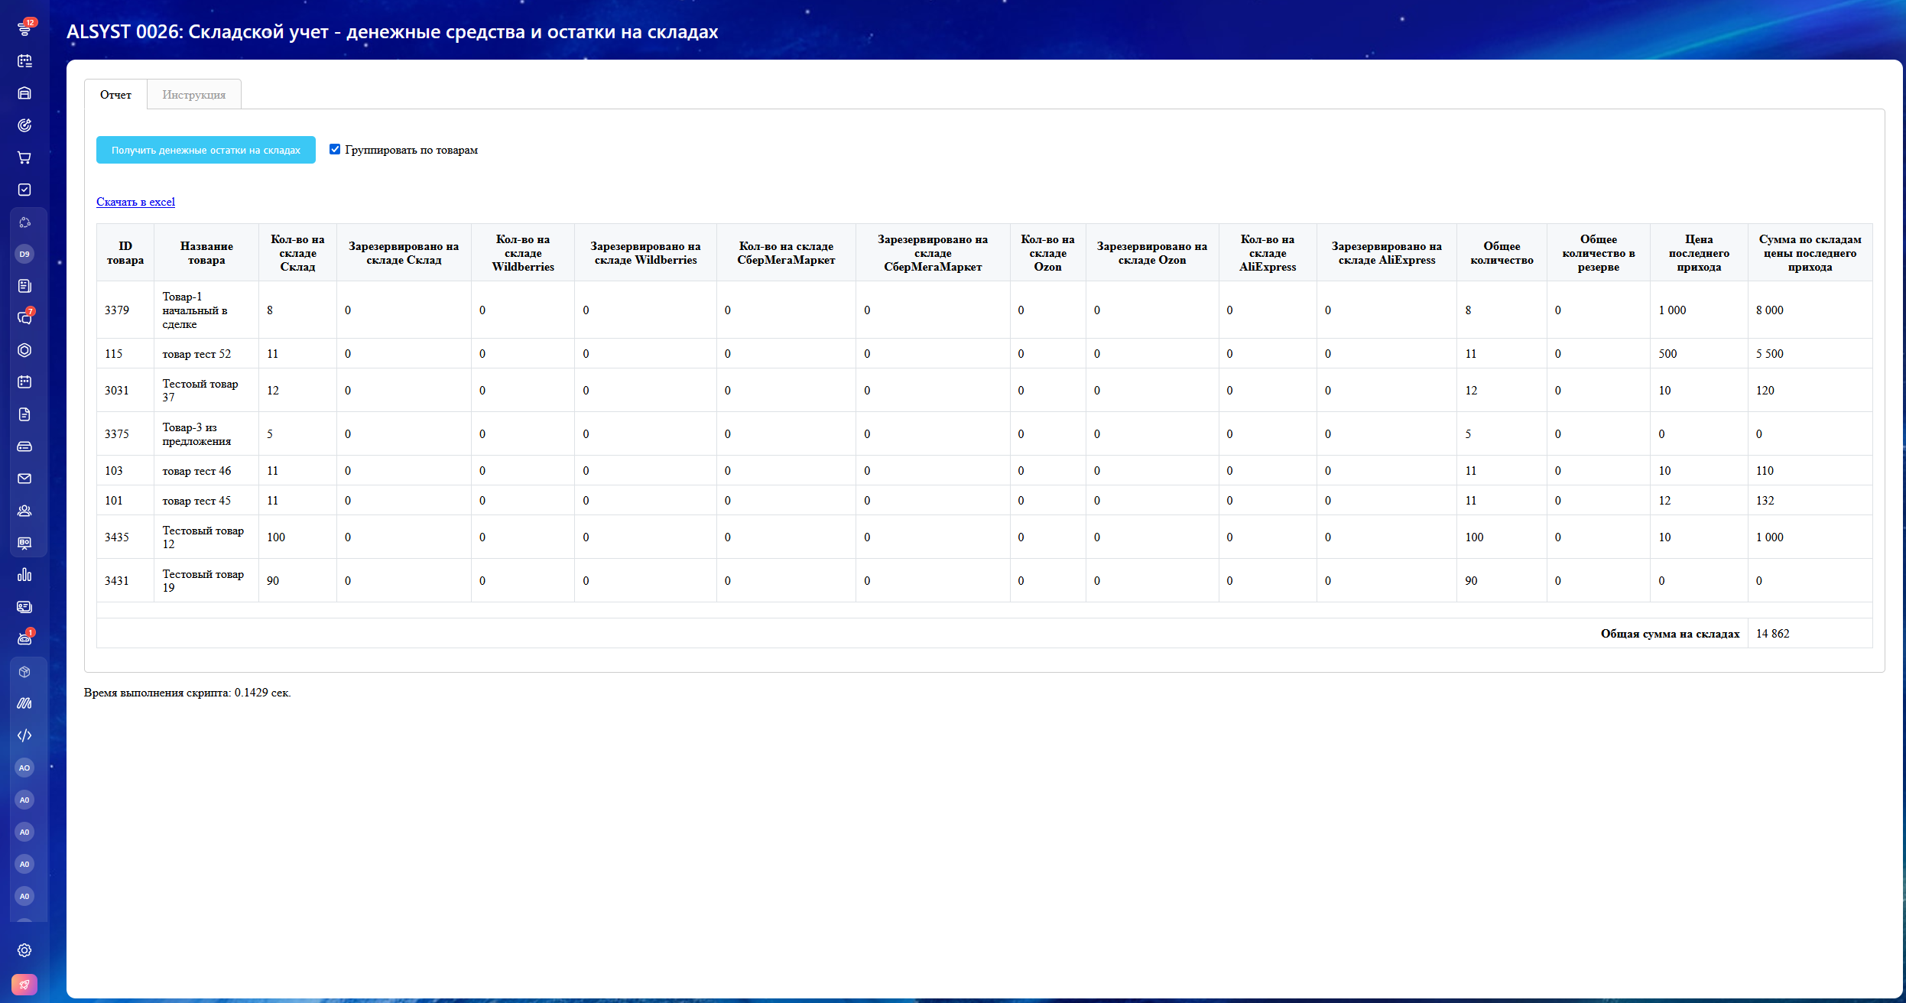Open the users group sidebar icon
Viewport: 1906px width, 1003px height.
pyautogui.click(x=24, y=511)
